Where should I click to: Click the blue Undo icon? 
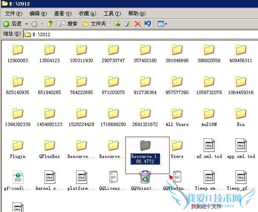147,24
